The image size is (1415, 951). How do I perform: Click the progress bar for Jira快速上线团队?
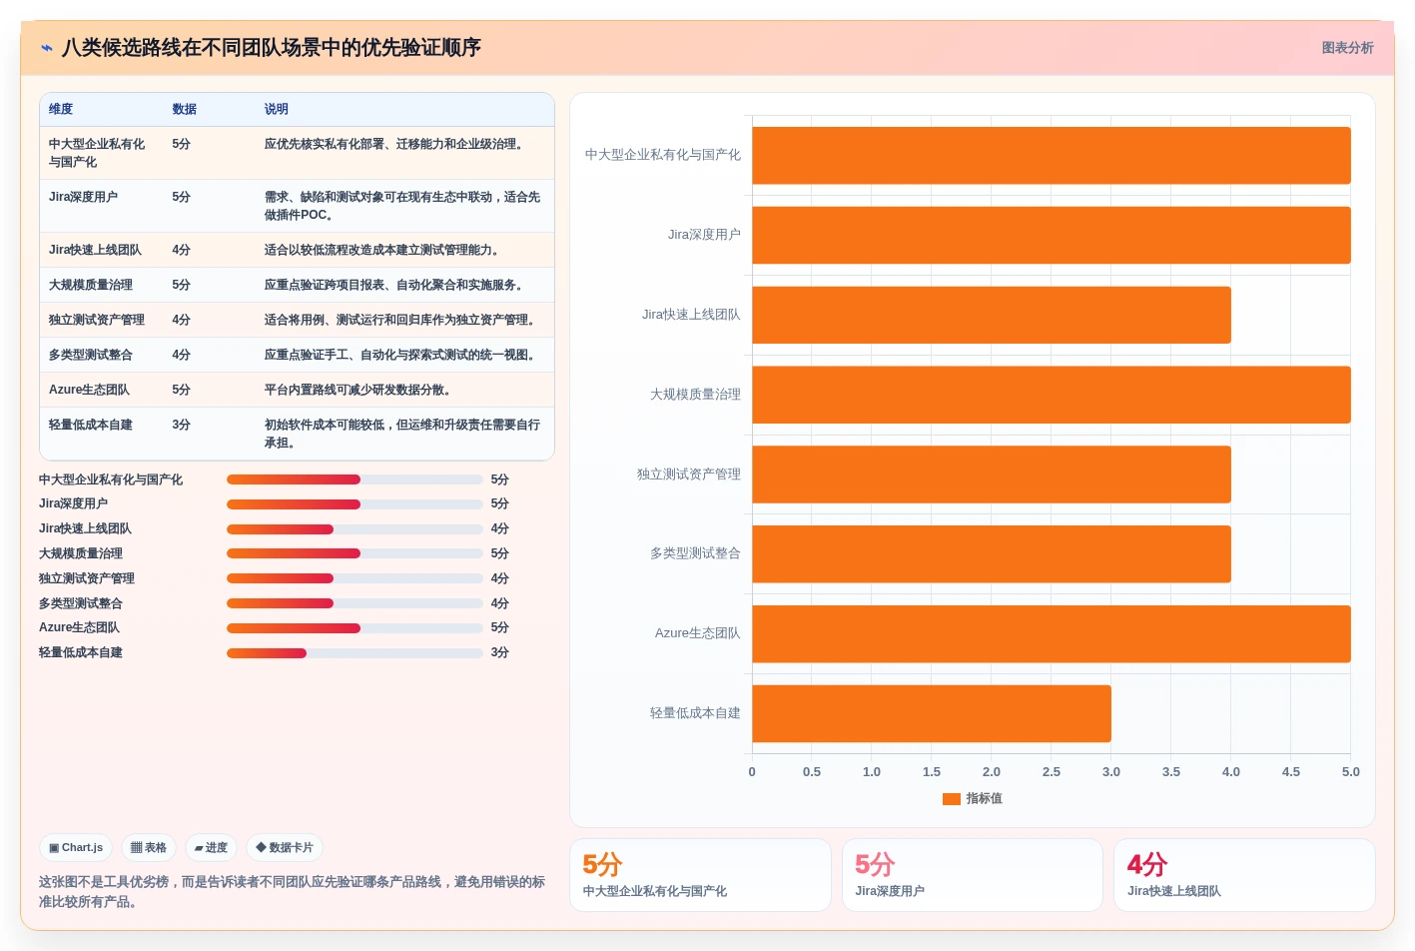point(354,529)
